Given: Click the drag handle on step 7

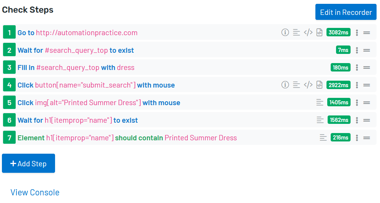Looking at the screenshot, I should click(x=367, y=138).
